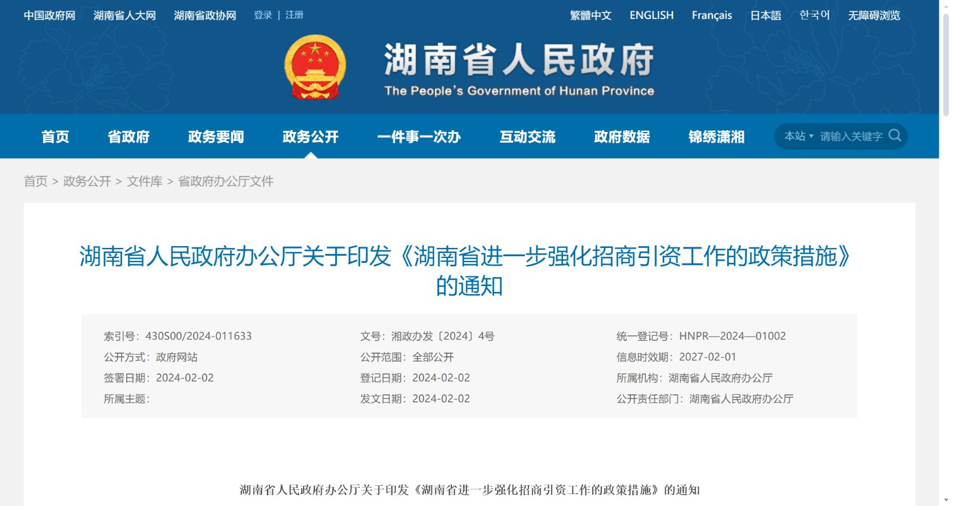Visit the 中国政府网 link

click(x=49, y=15)
